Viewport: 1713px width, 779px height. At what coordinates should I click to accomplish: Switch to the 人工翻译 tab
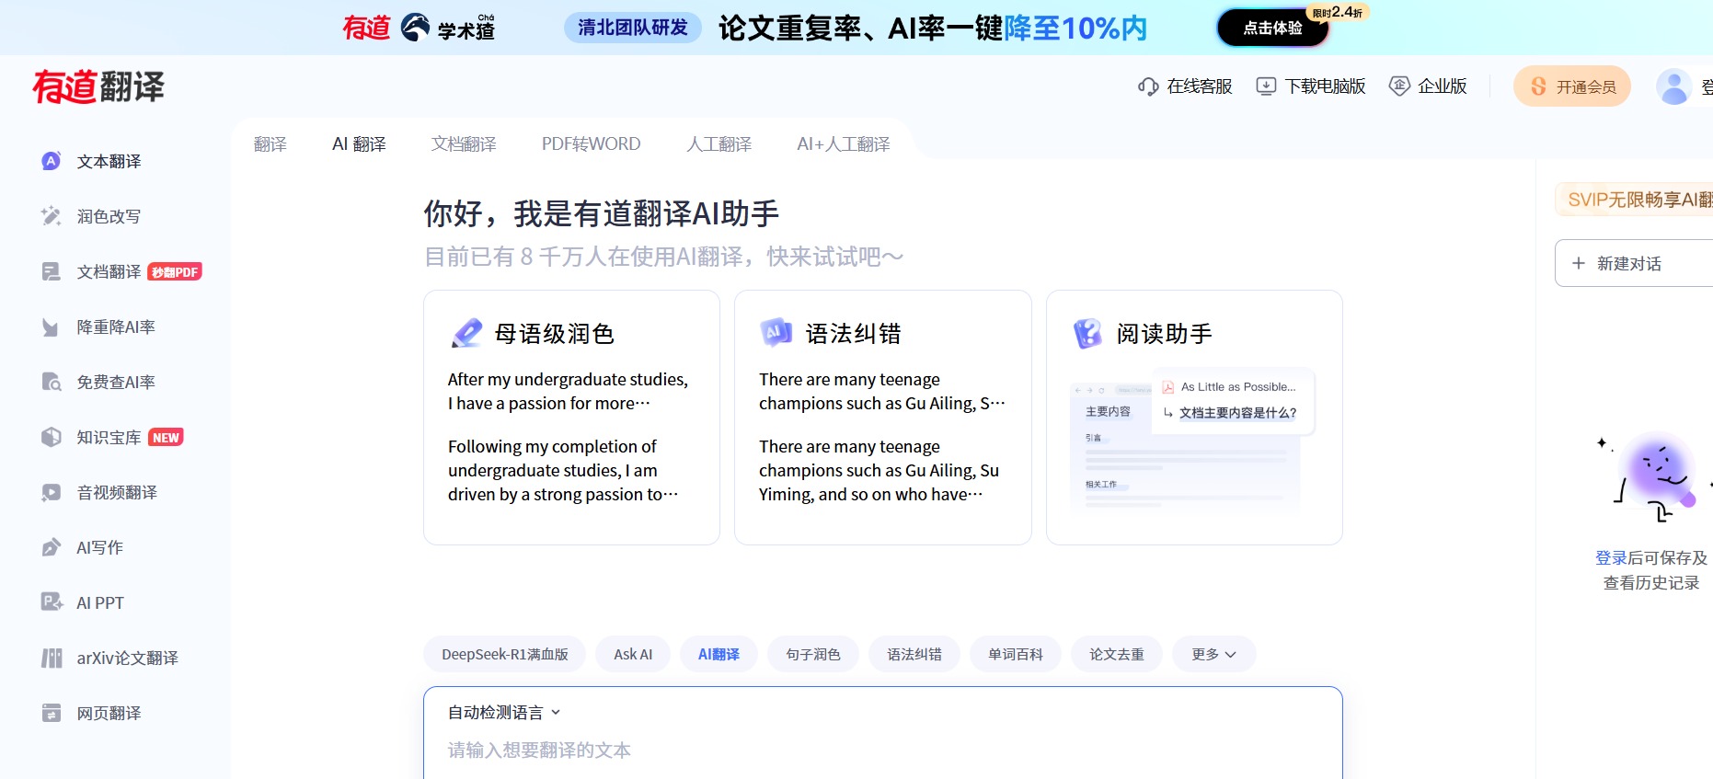coord(719,144)
